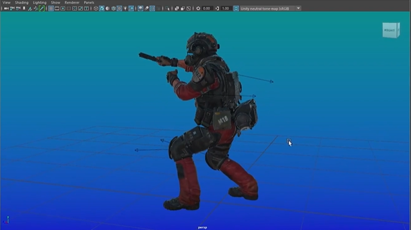Toggle the X-Ray icon
The image size is (411, 230).
pos(177,8)
